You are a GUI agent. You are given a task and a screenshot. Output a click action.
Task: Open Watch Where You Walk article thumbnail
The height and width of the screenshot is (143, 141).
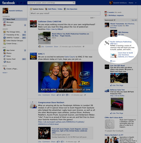tap(44, 38)
